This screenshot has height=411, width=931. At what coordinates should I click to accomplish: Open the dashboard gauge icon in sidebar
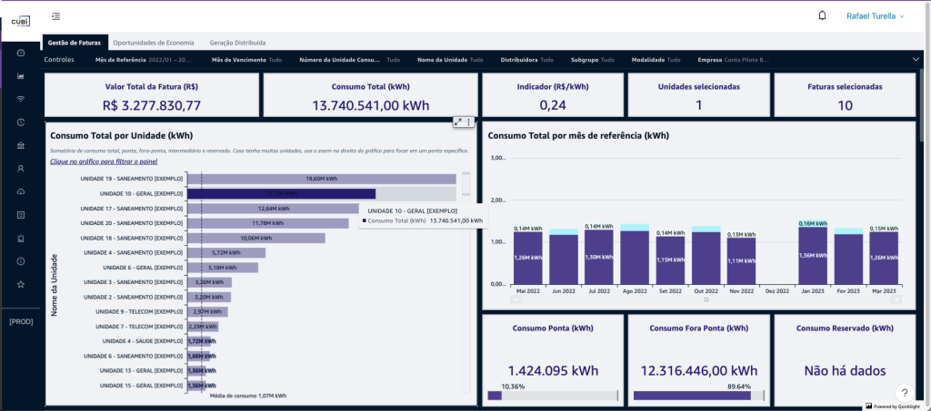pyautogui.click(x=21, y=53)
